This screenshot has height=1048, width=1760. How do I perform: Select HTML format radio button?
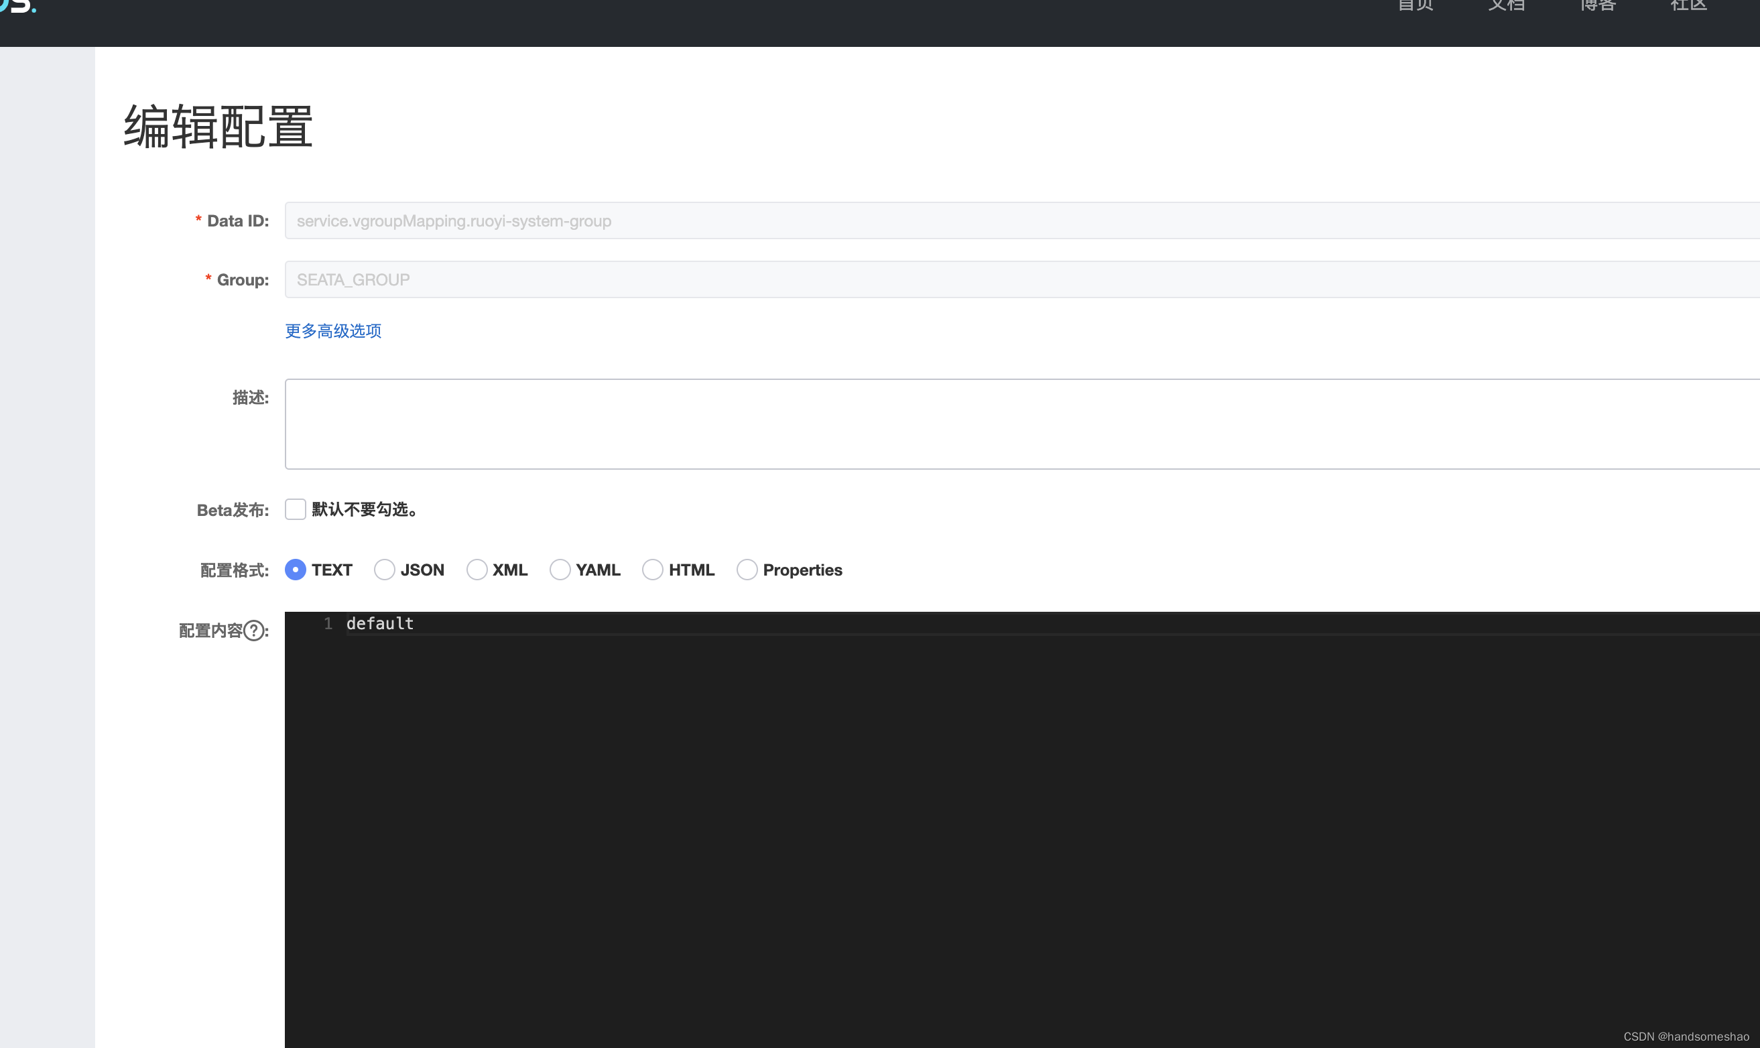[x=653, y=569]
